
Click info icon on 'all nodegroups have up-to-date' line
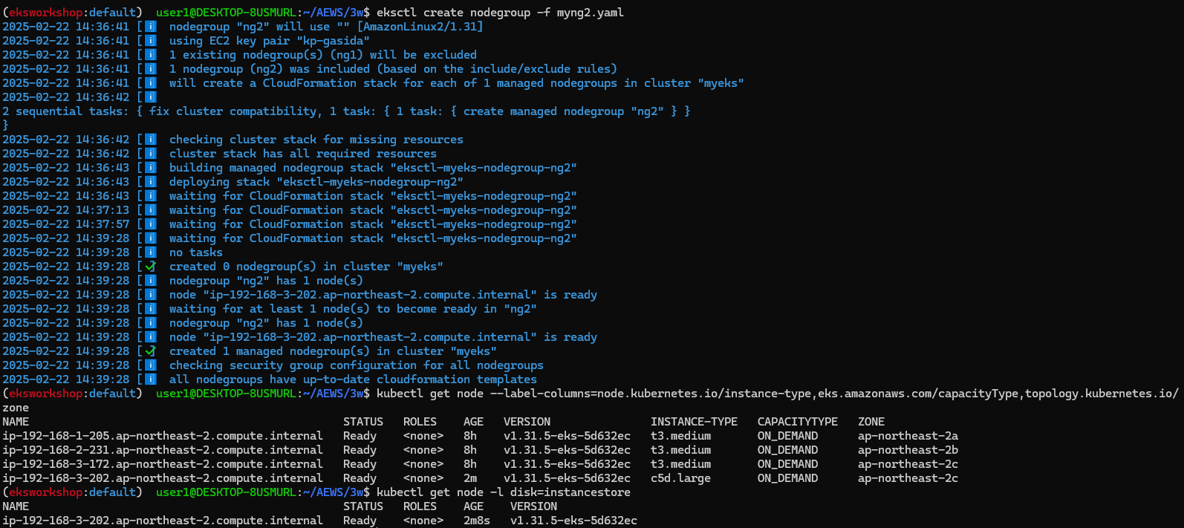point(151,379)
